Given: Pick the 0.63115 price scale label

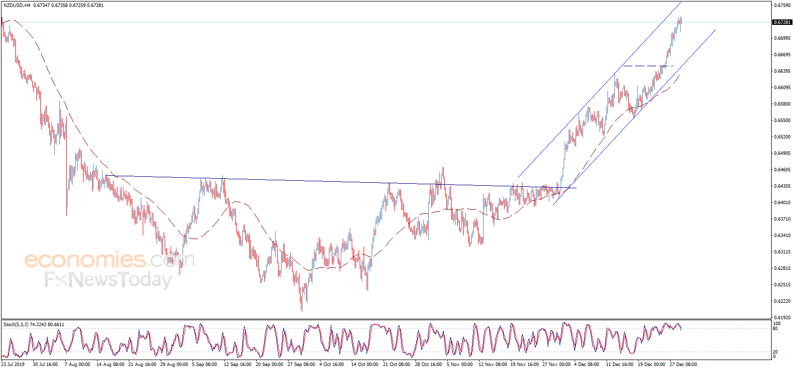Looking at the screenshot, I should (x=783, y=252).
